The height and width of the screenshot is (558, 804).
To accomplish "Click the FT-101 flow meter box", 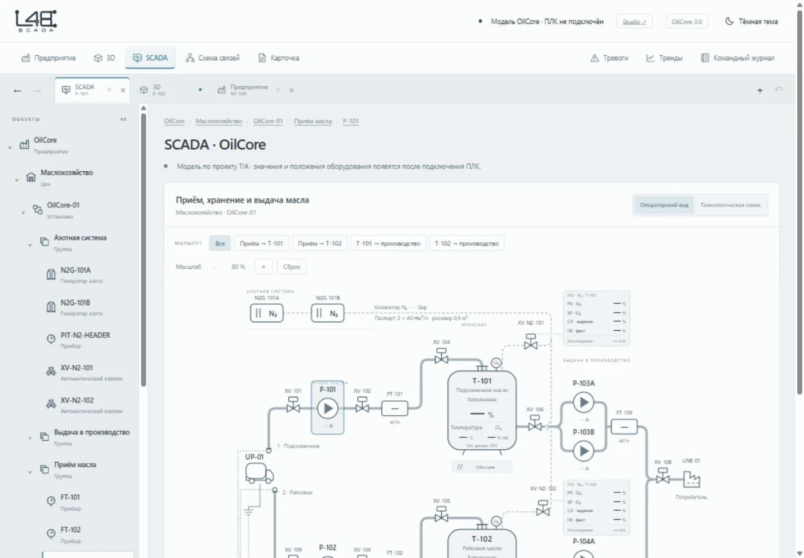I will (x=395, y=409).
